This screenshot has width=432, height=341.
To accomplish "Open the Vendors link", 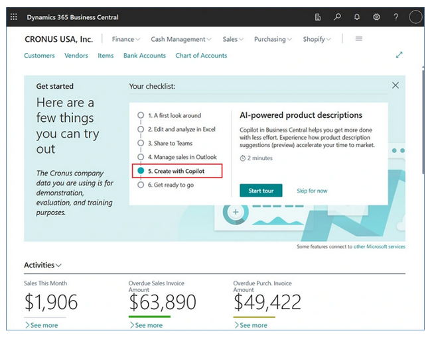I will point(76,56).
